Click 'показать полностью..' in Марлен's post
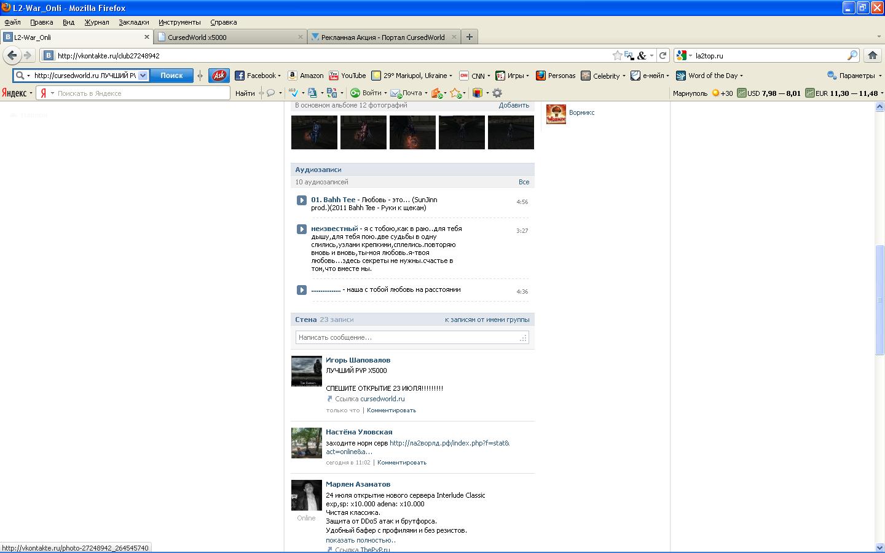The width and height of the screenshot is (885, 553). click(x=361, y=540)
